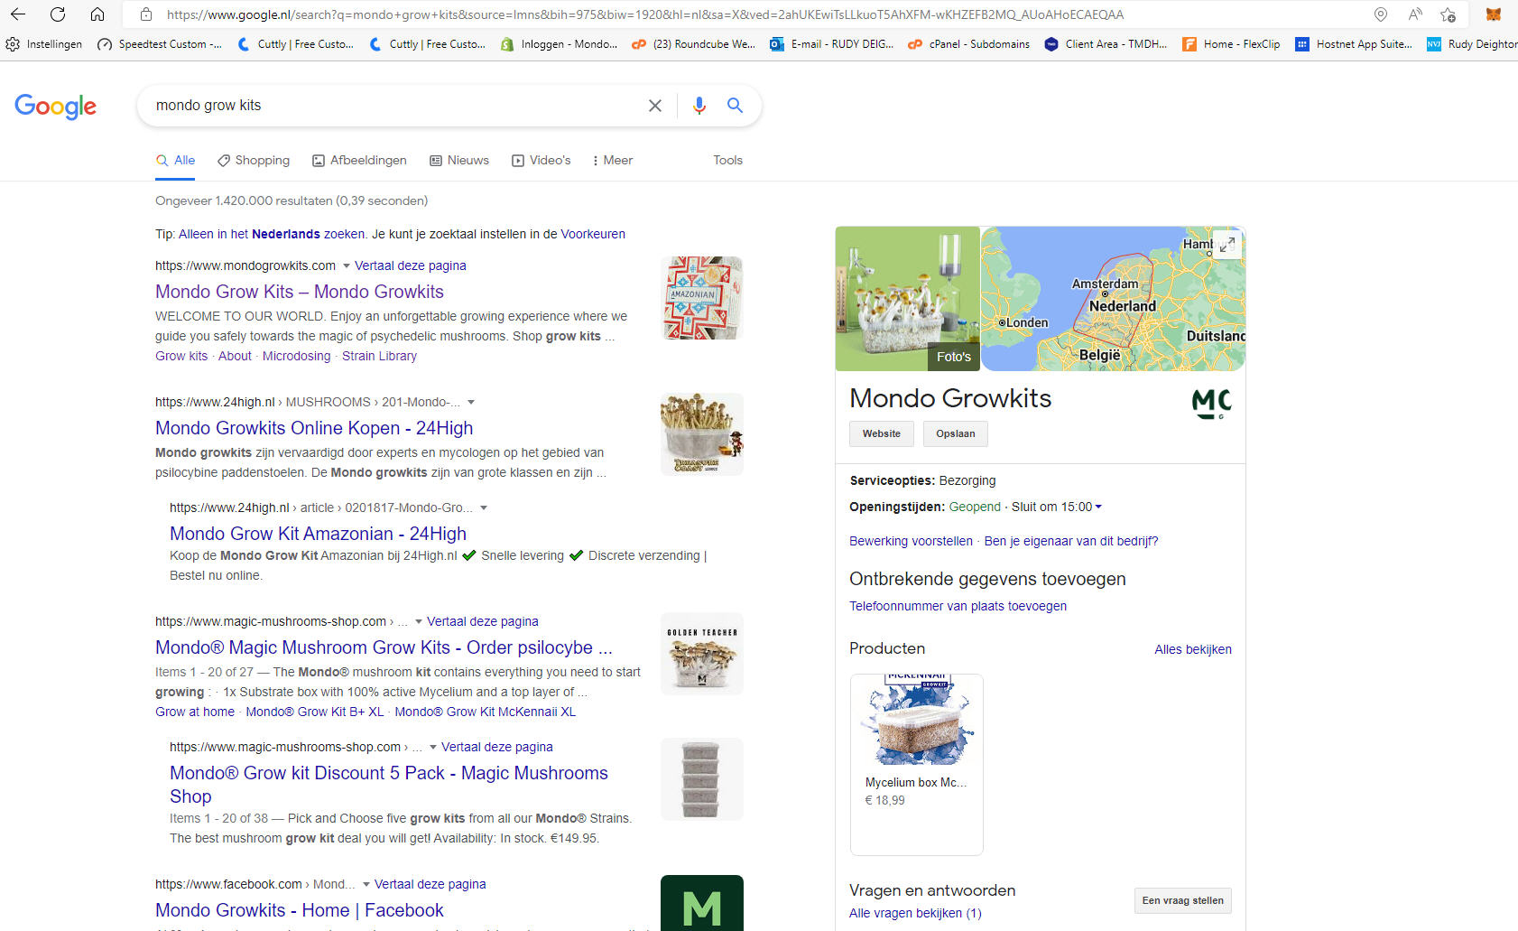Open the Mycelium box product thumbnail
This screenshot has width=1518, height=931.
[x=916, y=724]
